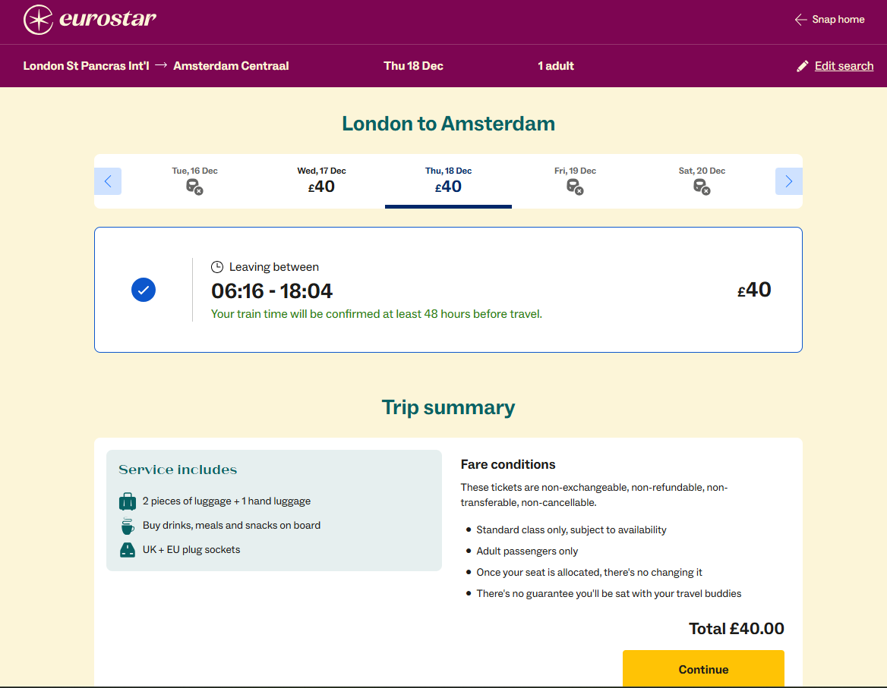This screenshot has width=887, height=688.
Task: Select the Sat, 20 Dec date tab
Action: 702,181
